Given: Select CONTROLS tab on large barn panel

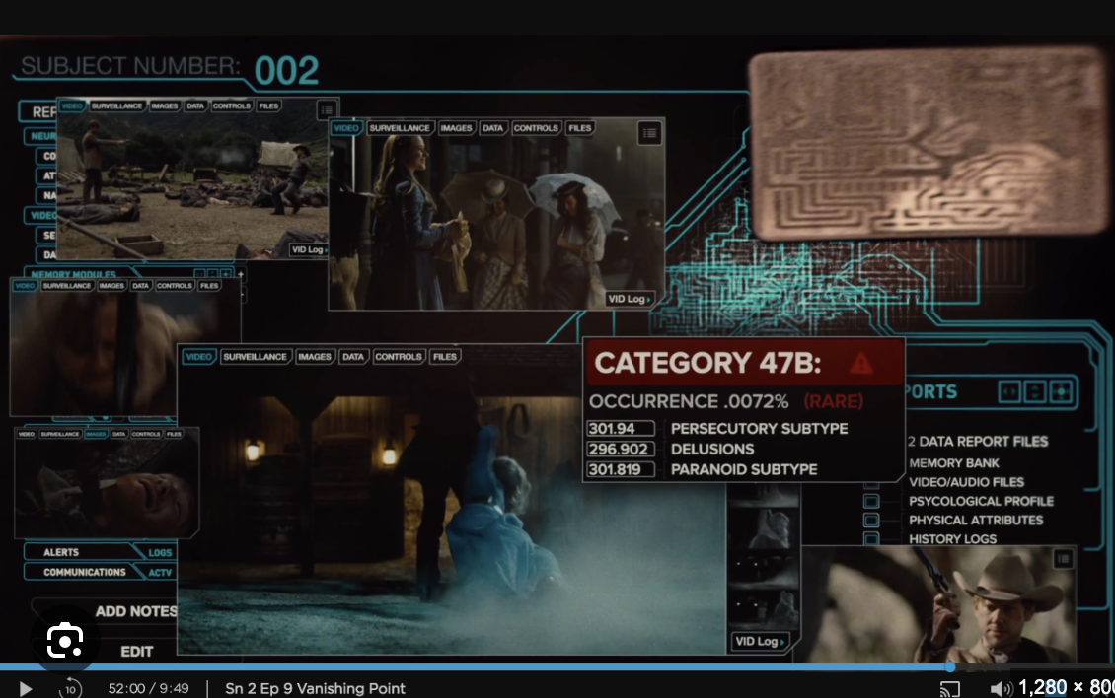Looking at the screenshot, I should (x=399, y=356).
